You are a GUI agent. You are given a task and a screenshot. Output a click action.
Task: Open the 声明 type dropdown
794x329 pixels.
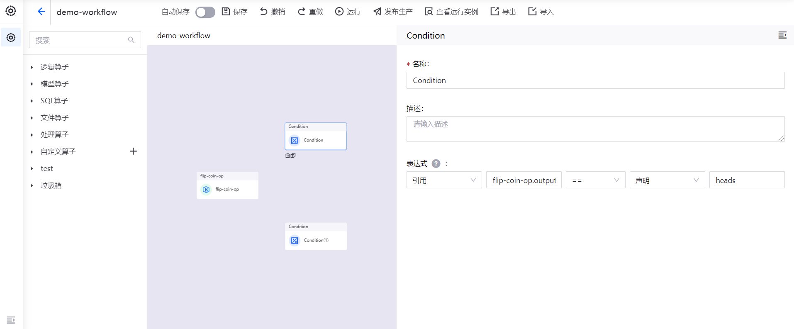667,180
